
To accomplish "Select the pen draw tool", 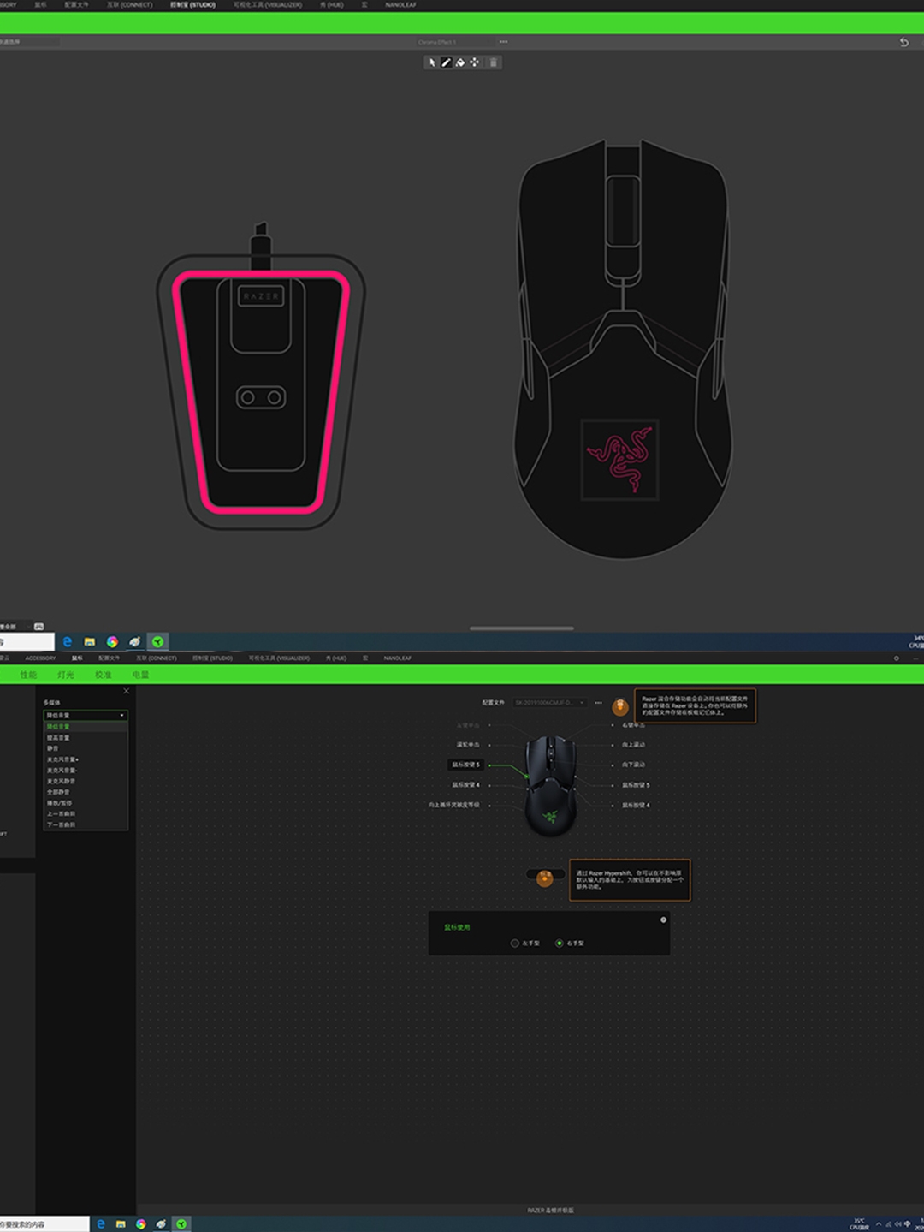I will (x=446, y=62).
